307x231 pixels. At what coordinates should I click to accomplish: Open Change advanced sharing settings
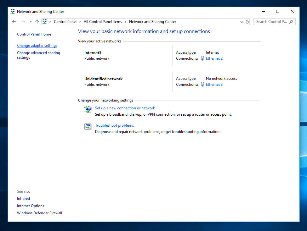38,55
